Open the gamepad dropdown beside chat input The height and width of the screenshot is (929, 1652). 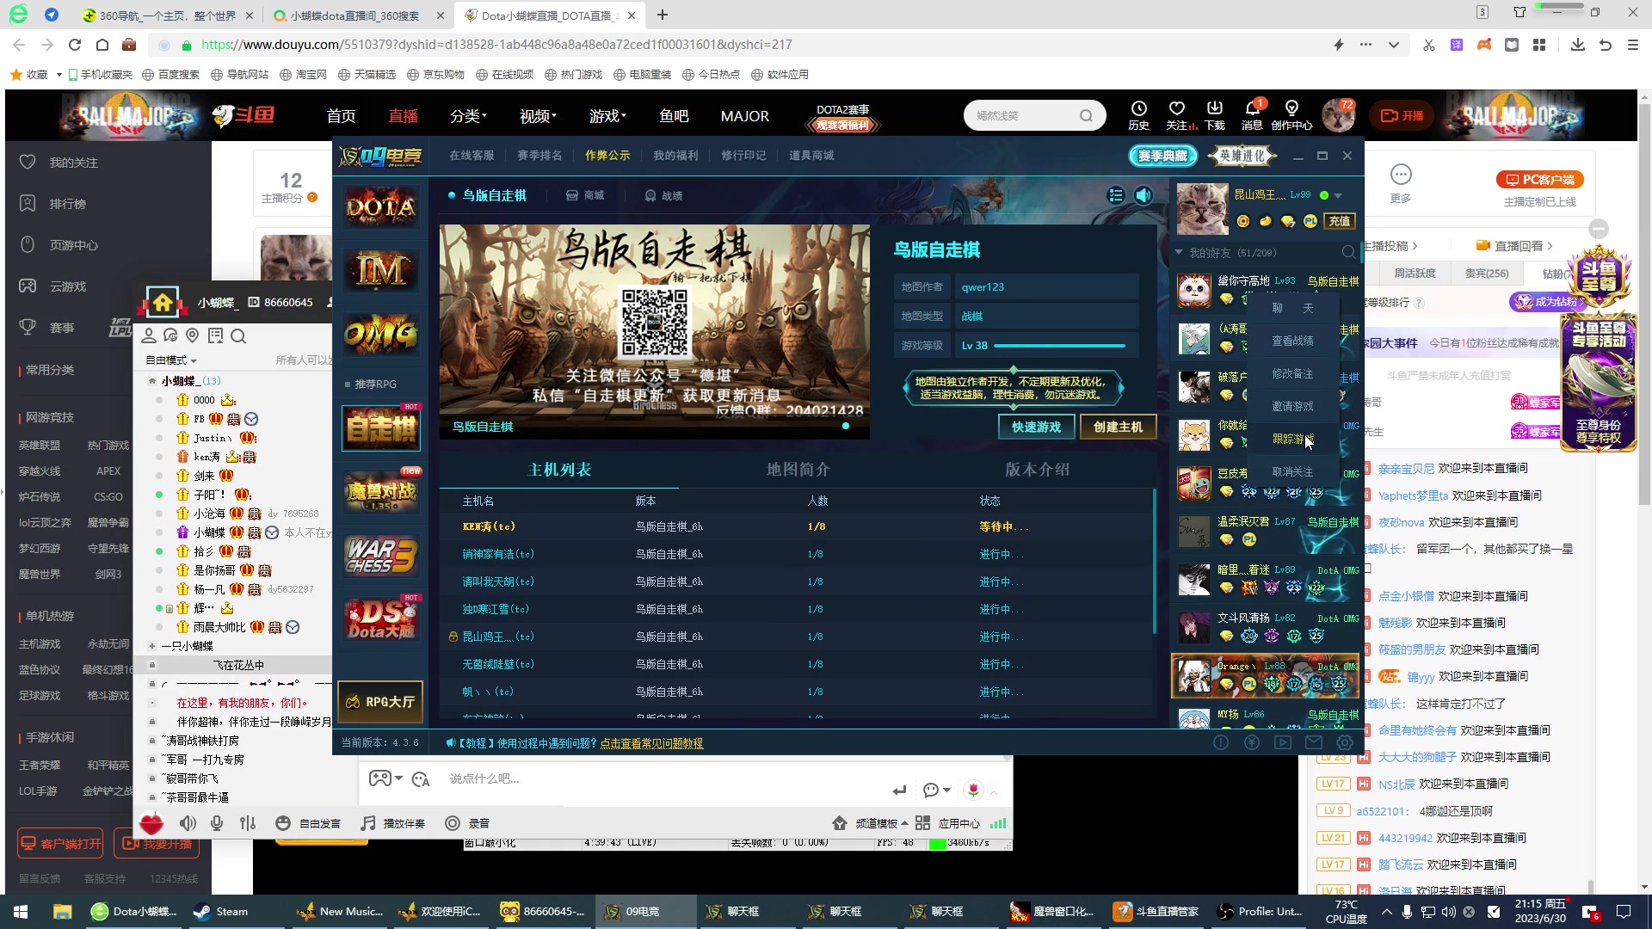(x=386, y=778)
